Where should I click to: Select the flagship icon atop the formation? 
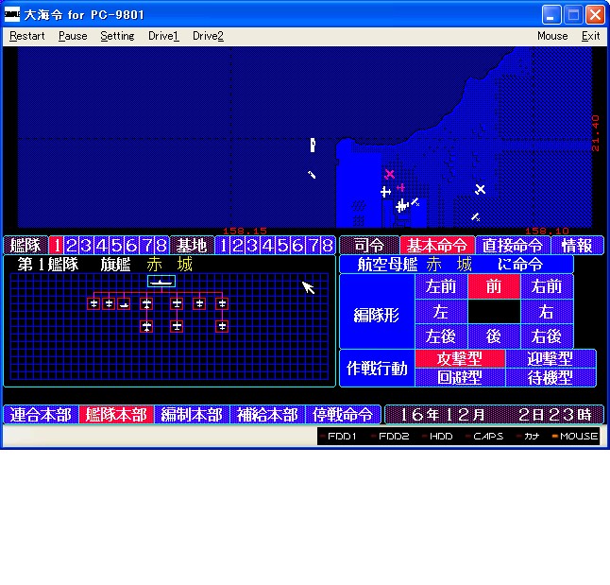pos(161,282)
